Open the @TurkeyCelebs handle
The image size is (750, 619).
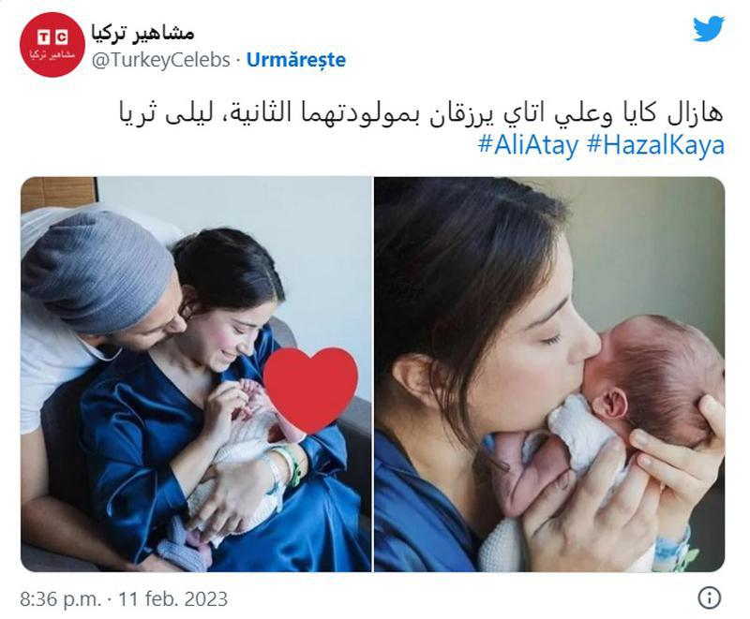(x=160, y=60)
